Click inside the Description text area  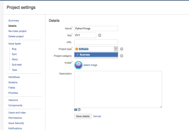pyautogui.click(x=118, y=90)
